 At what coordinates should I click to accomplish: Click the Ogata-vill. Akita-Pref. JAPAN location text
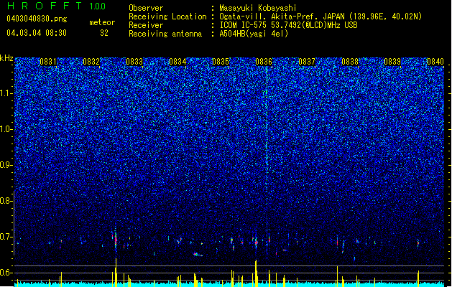pos(320,17)
